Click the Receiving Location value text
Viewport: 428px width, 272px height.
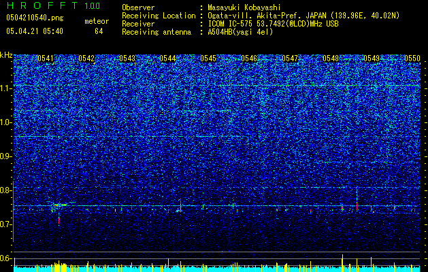pos(303,16)
